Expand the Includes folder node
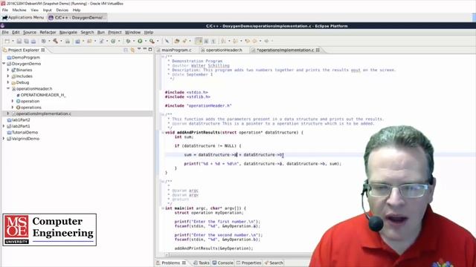The height and width of the screenshot is (267, 476). pos(8,76)
